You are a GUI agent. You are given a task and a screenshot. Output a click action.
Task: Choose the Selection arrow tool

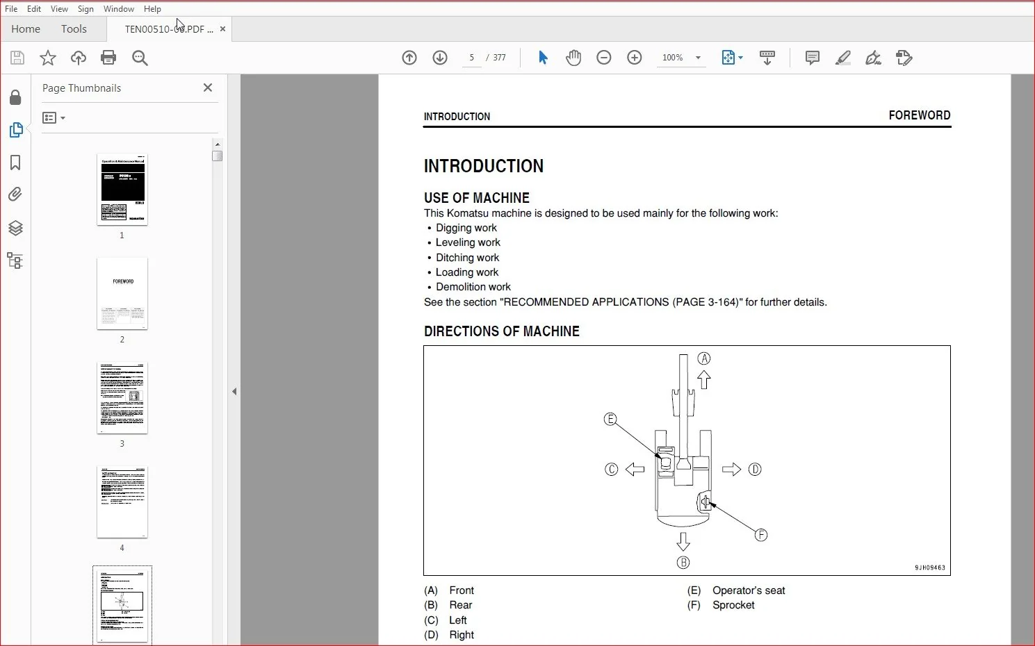point(543,58)
